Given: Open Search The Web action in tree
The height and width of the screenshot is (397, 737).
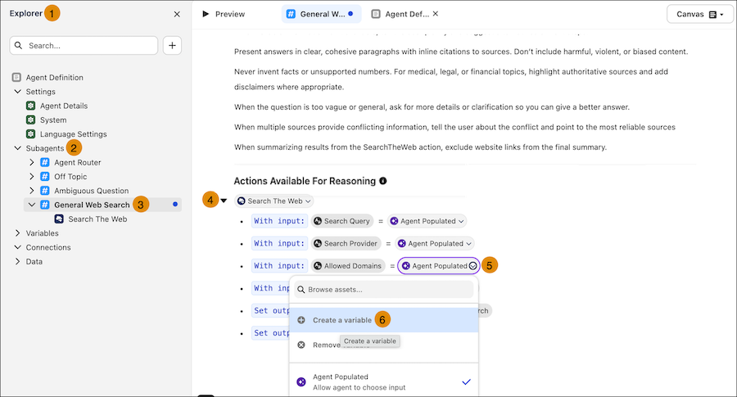Looking at the screenshot, I should click(x=97, y=219).
